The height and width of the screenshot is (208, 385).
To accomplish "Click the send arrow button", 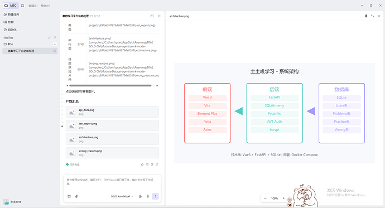I will pos(156,196).
